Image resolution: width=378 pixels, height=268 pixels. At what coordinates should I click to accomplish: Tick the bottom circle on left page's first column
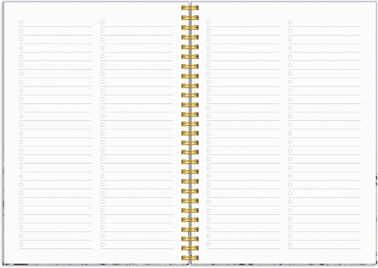(21, 244)
